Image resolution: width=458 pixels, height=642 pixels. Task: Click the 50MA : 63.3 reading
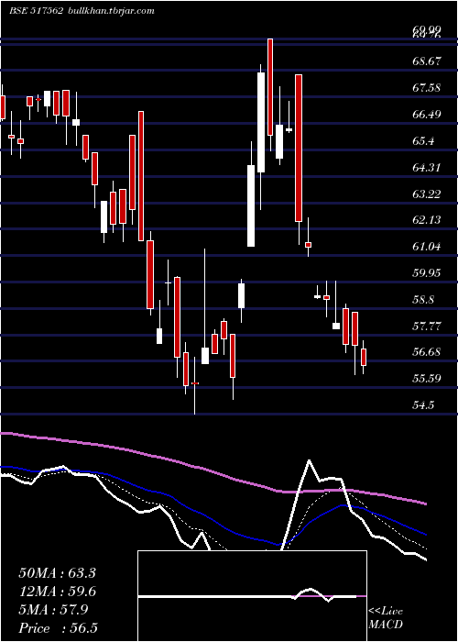(57, 573)
